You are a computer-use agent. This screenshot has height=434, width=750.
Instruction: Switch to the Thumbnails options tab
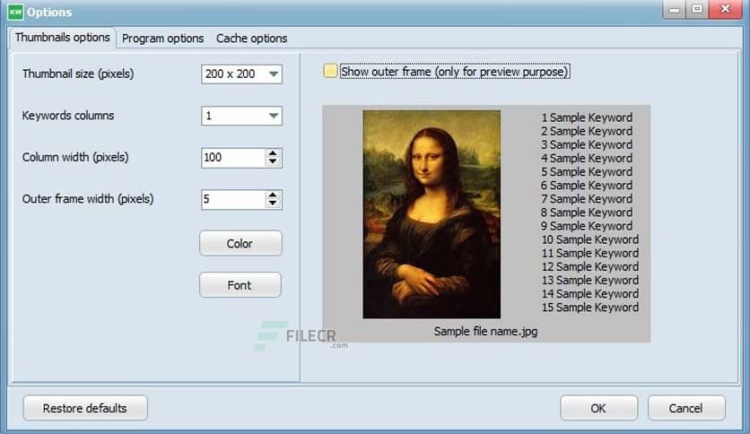[63, 38]
